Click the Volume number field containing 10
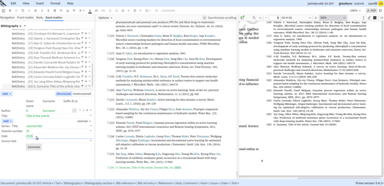Screen dimensions: 384x186 [57, 131]
